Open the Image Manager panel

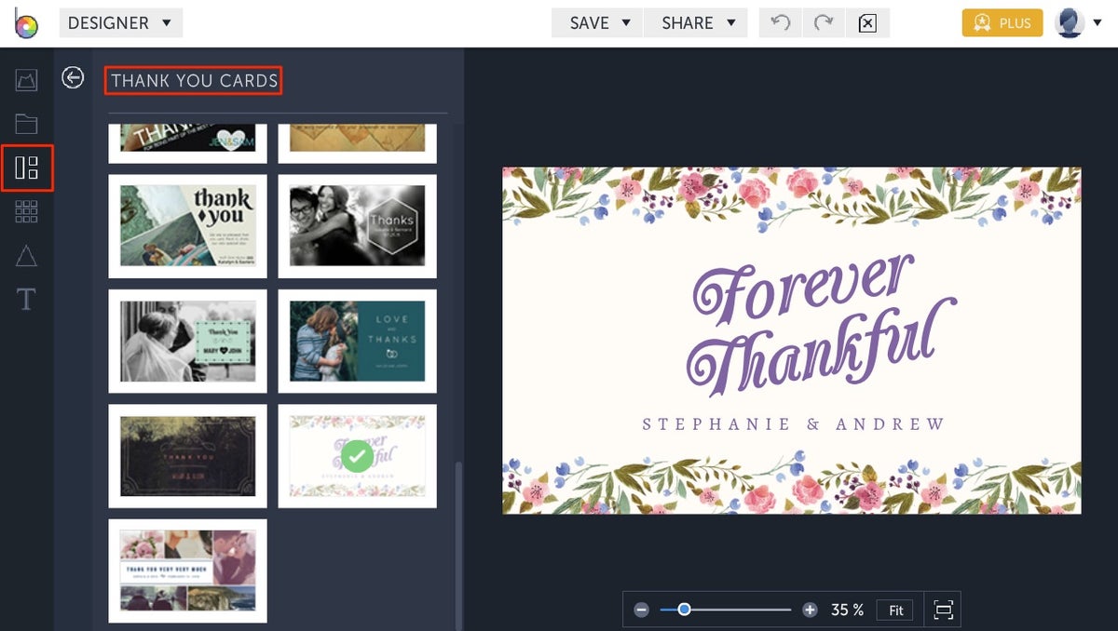26,79
